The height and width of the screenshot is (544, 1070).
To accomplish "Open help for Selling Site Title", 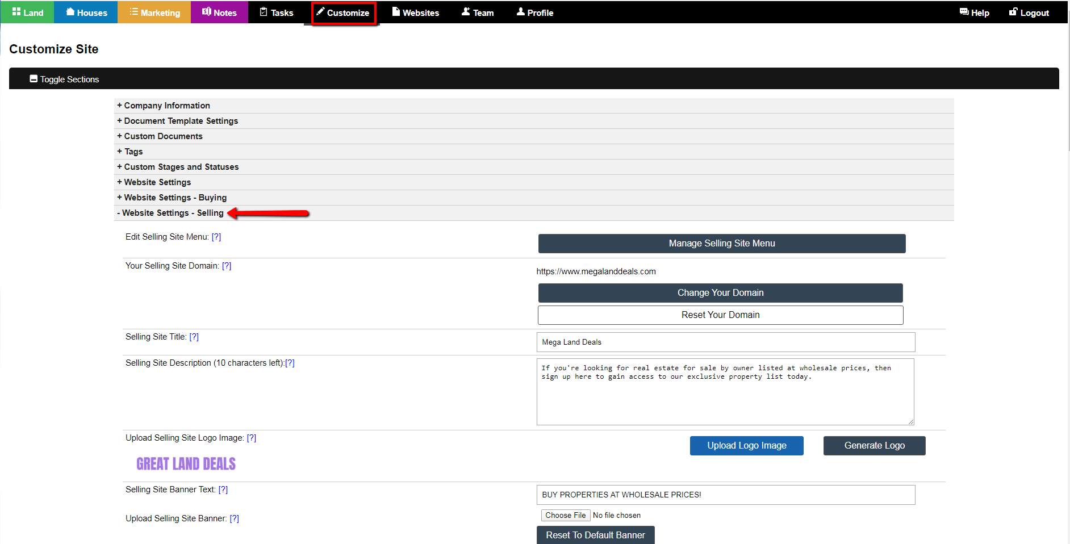I will 194,337.
